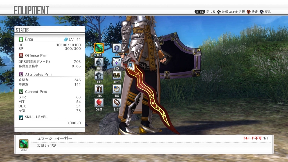Open the WRIST bracelet slot
This screenshot has width=288, height=162.
point(117,75)
